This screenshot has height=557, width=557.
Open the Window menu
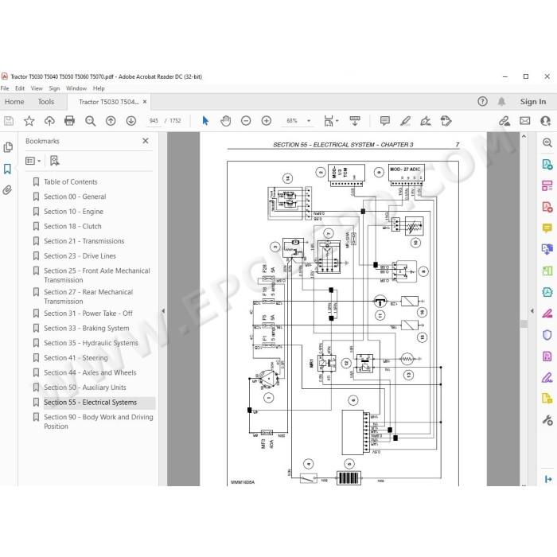76,88
